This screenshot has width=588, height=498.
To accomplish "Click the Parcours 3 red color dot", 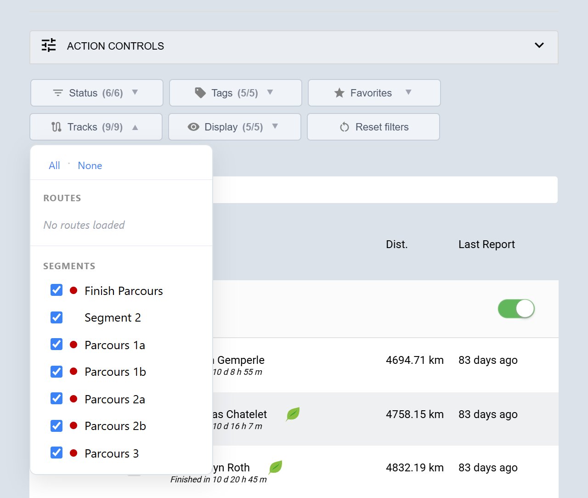I will (73, 453).
